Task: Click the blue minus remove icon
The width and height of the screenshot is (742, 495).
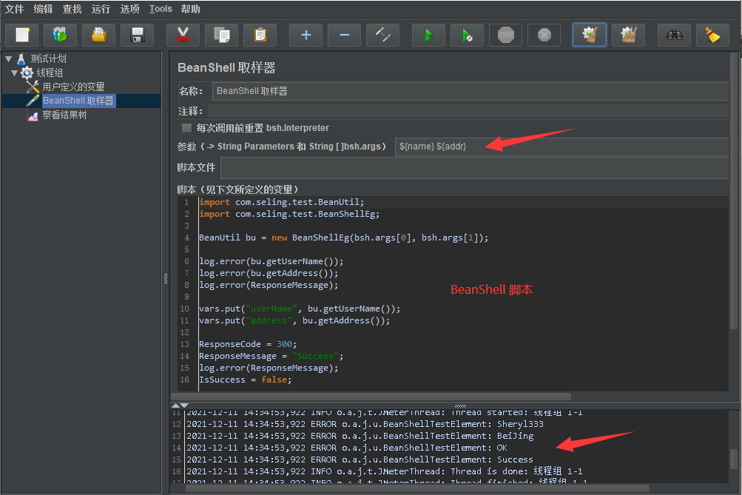Action: click(x=344, y=34)
